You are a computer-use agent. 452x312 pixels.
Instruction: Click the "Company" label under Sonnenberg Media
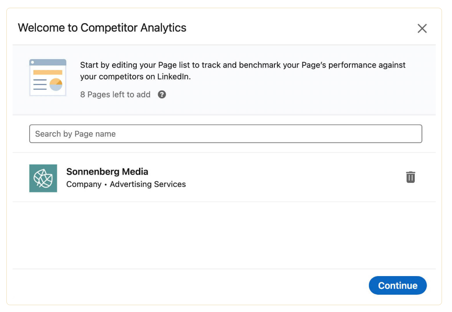point(84,184)
